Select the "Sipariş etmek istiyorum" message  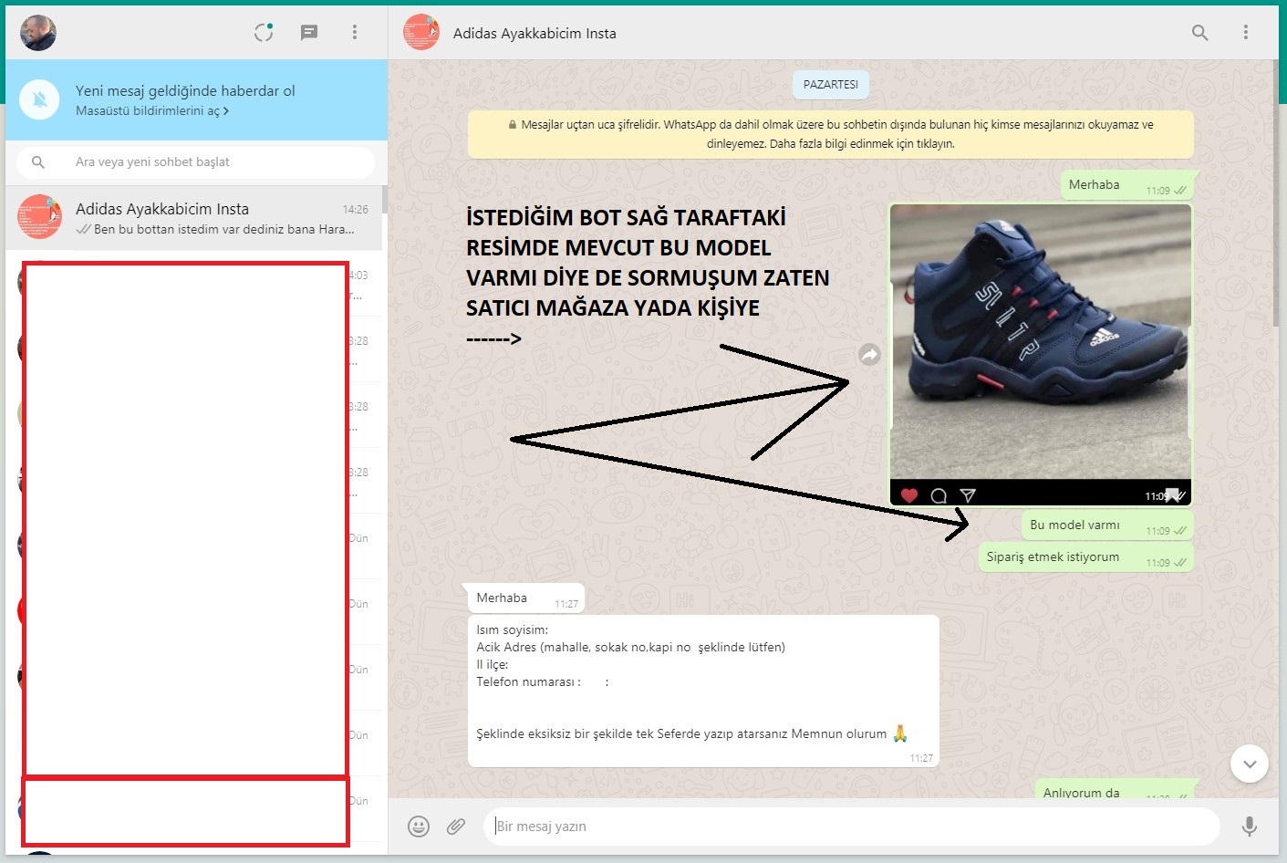(x=1086, y=557)
